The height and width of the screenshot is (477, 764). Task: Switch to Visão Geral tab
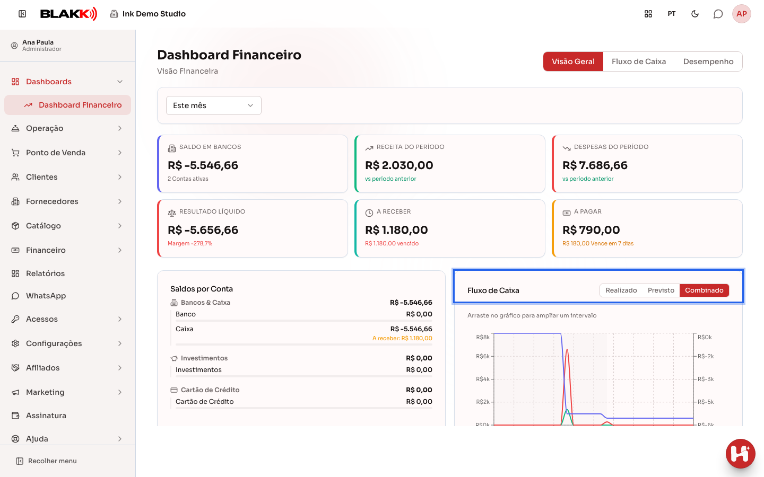[573, 61]
